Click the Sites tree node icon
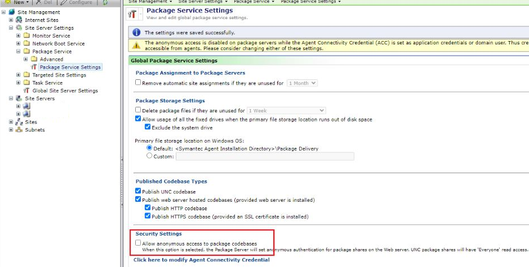Screen dimensions: 529x267 [x=19, y=122]
